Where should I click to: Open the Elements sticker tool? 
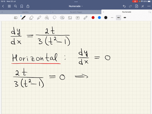(62, 18)
